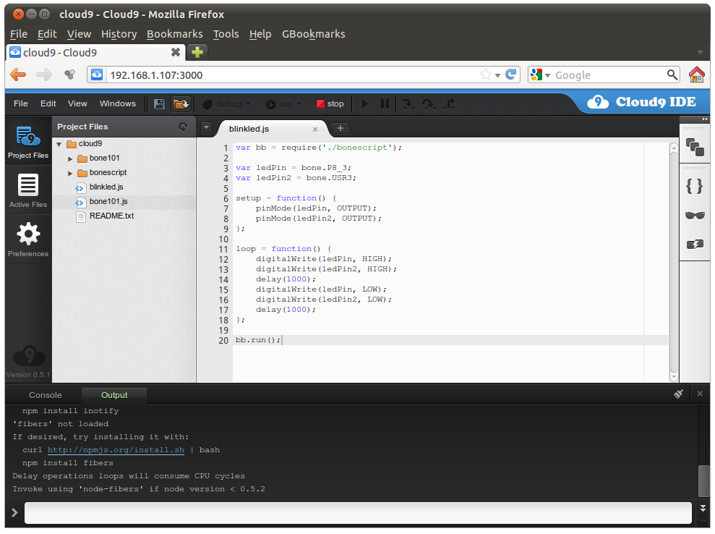This screenshot has height=534, width=715.
Task: Open the Firefox Bookmarks menu
Action: click(x=175, y=34)
